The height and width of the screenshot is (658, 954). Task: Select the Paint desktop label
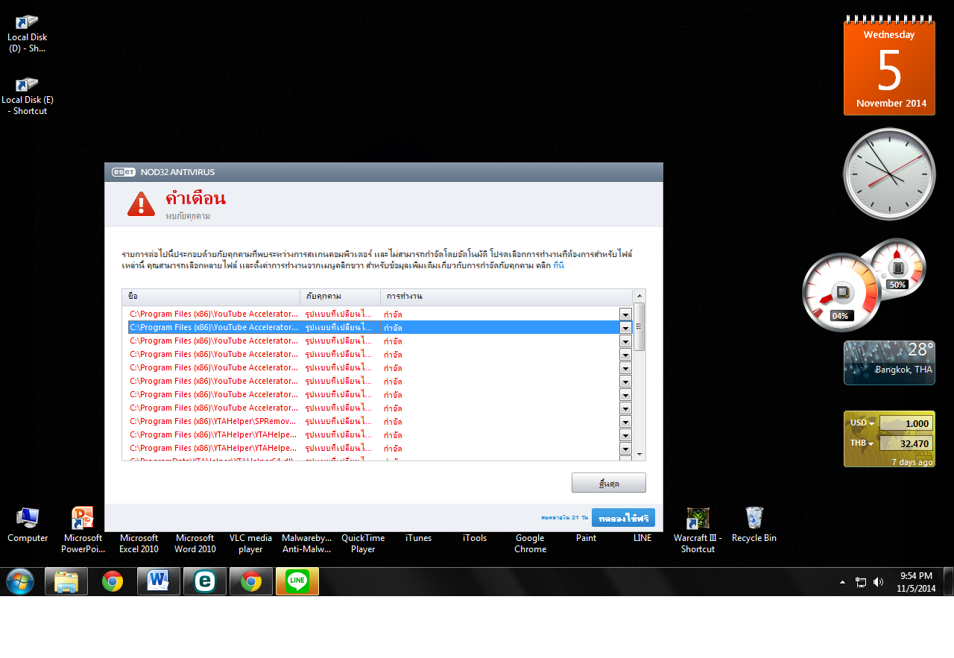coord(586,538)
